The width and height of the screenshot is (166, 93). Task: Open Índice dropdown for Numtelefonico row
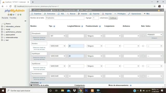[x=155, y=76]
